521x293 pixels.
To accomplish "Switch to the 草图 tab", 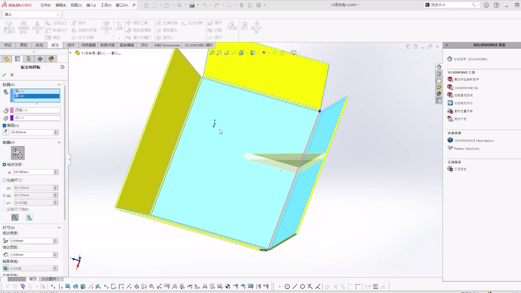I will 23,45.
